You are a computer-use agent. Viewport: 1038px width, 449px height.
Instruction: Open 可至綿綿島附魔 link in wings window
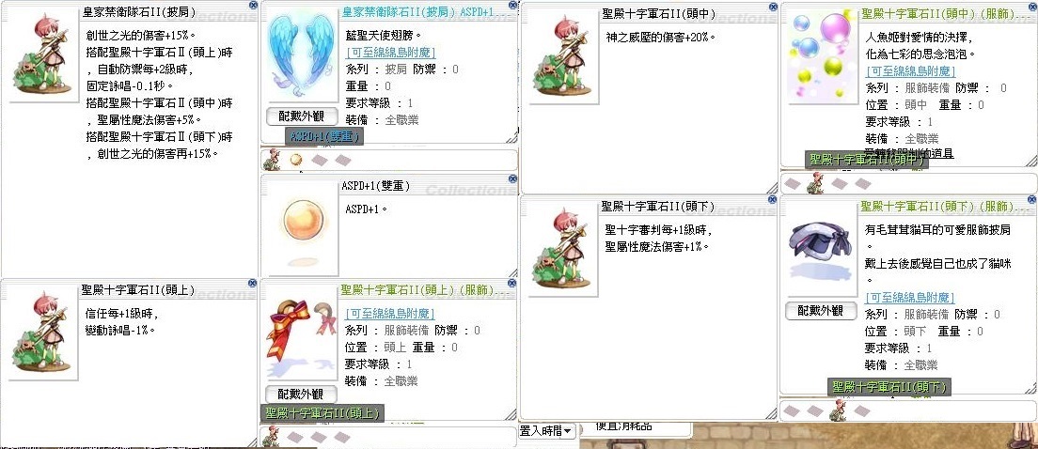click(x=390, y=53)
